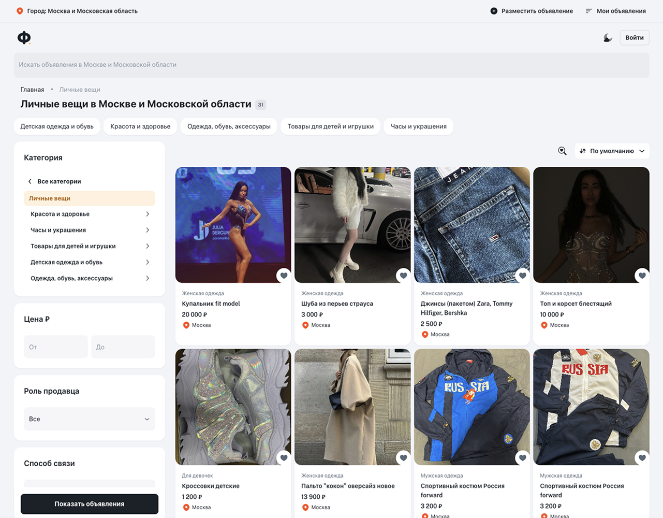
Task: Click the listing count badge 31
Action: [x=261, y=105]
